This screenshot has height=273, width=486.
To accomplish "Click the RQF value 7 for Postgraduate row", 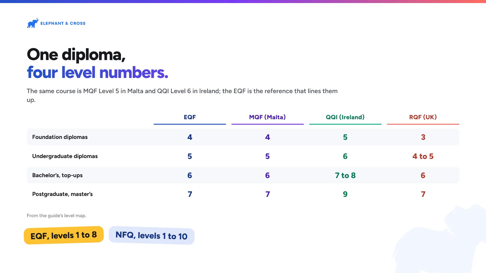I will pos(423,194).
